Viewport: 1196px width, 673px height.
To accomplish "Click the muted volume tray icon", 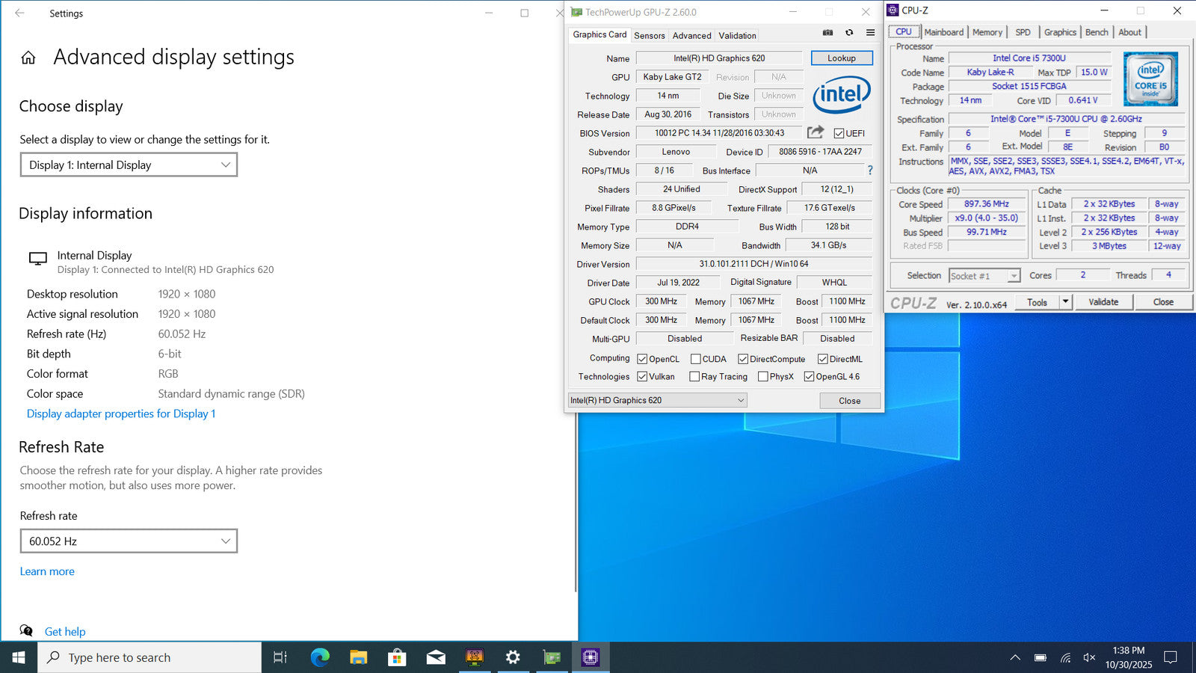I will (1089, 657).
